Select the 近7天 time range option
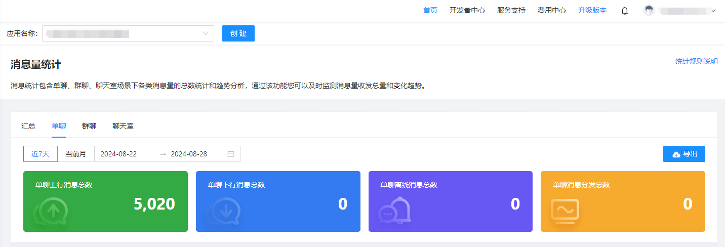The width and height of the screenshot is (725, 247). point(41,154)
